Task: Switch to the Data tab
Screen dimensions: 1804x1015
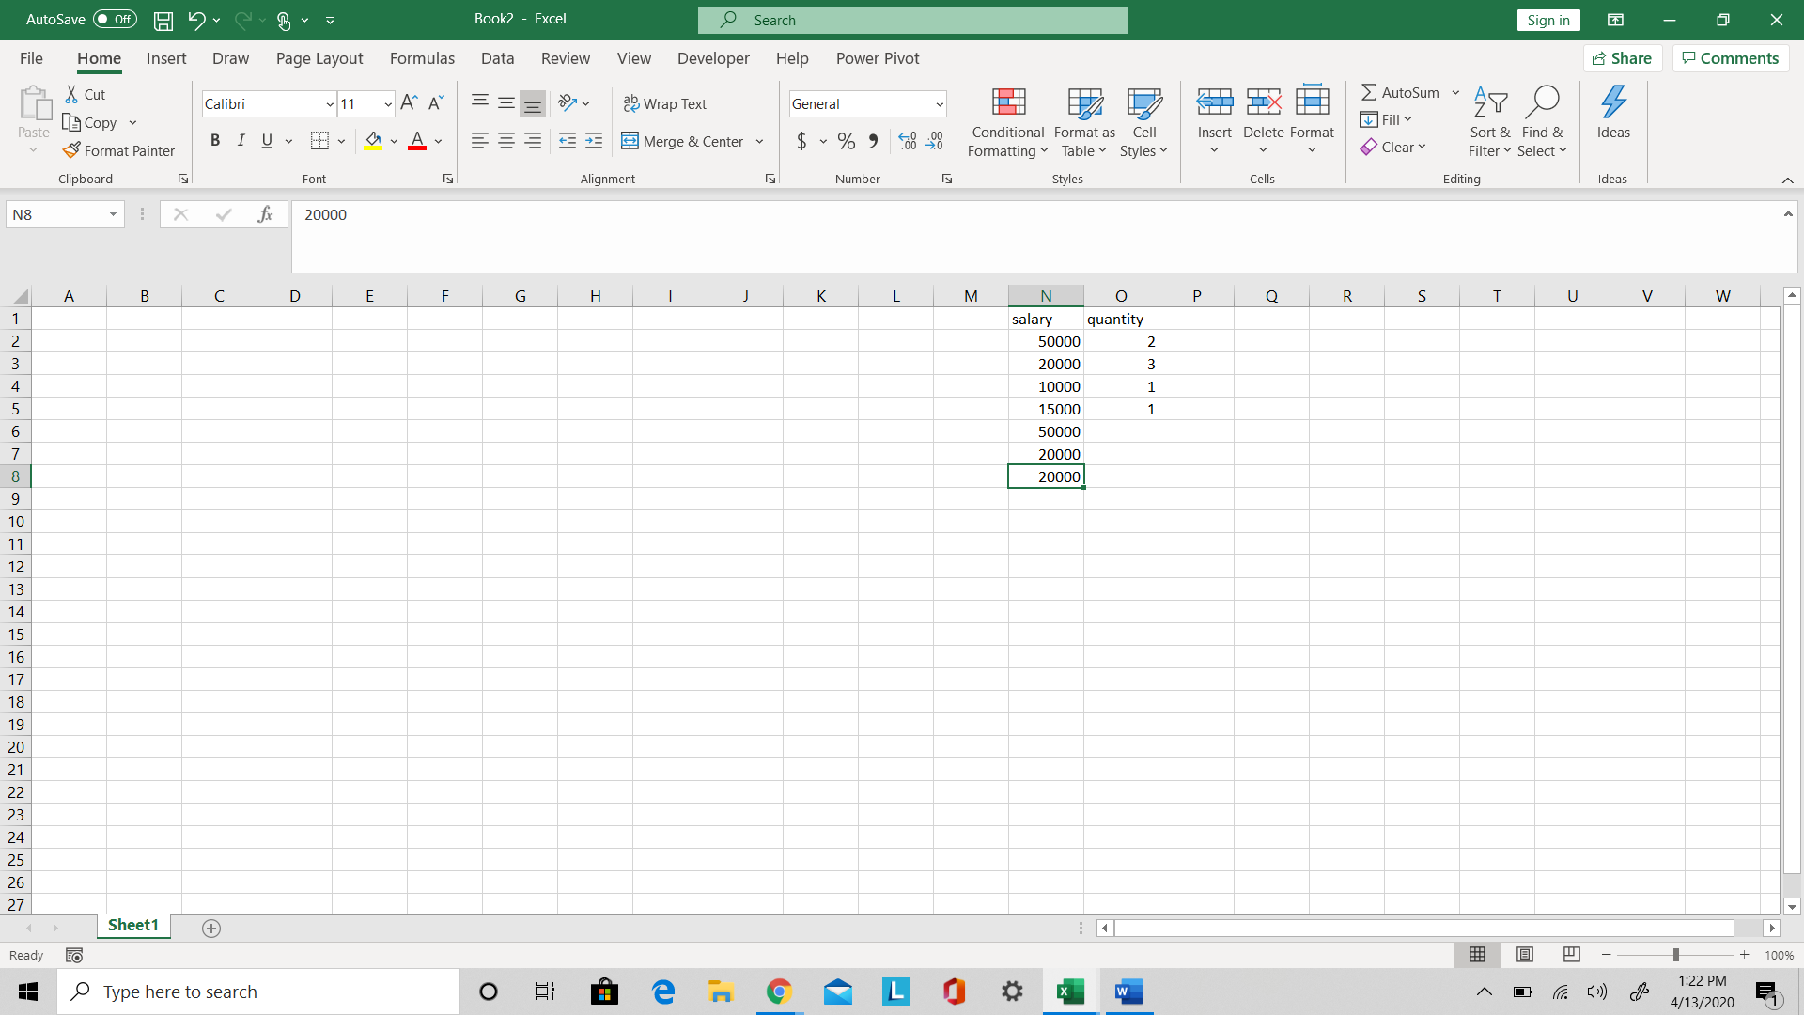Action: pos(497,58)
